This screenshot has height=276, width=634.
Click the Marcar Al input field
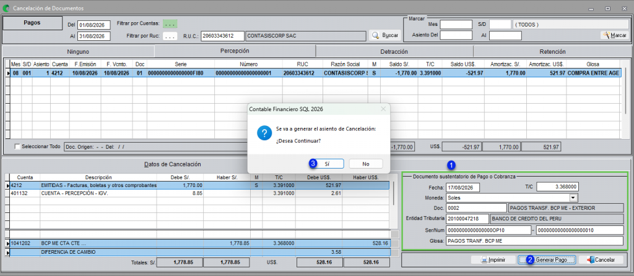505,36
